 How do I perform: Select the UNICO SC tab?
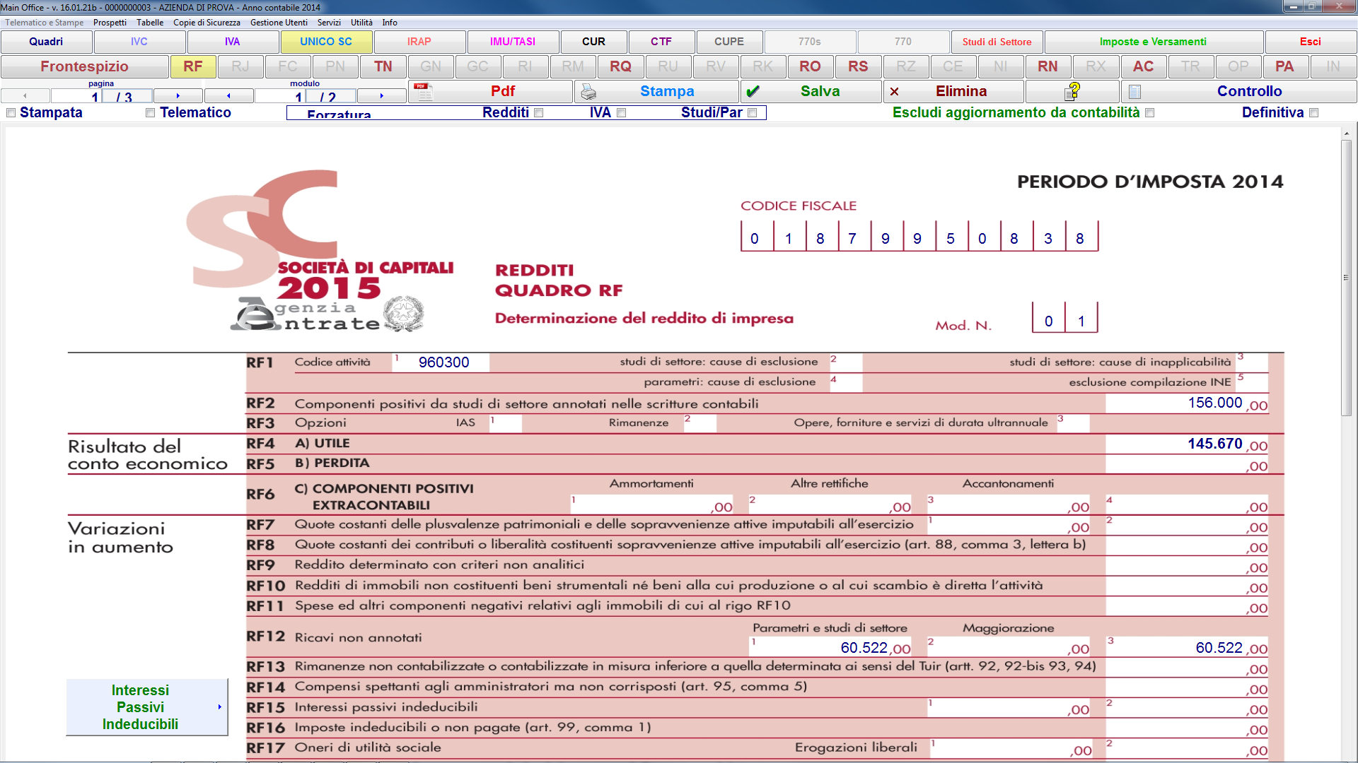tap(326, 42)
